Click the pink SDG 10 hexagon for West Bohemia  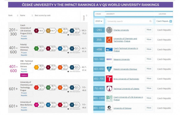coord(36,105)
